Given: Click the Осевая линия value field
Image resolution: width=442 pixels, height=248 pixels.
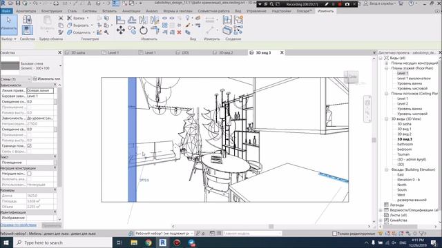Looking at the screenshot, I should 40,90.
